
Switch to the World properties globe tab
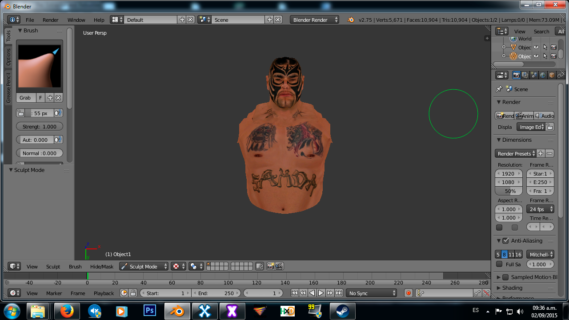[x=543, y=75]
